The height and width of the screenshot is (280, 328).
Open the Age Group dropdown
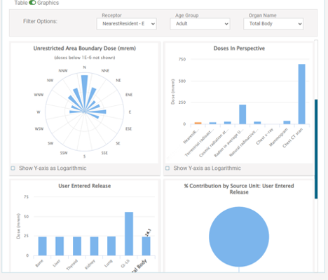200,24
